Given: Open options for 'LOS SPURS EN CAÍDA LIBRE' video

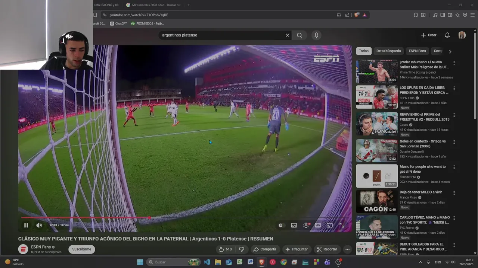Looking at the screenshot, I should click(454, 89).
